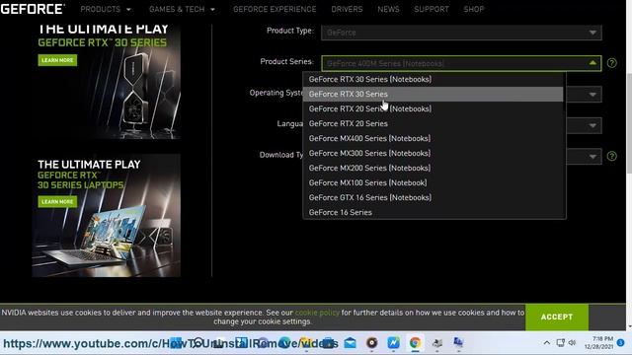Select GeForce RTX 20 Series (Notebooks)
Viewport: 632px width, 355px height.
pyautogui.click(x=434, y=109)
